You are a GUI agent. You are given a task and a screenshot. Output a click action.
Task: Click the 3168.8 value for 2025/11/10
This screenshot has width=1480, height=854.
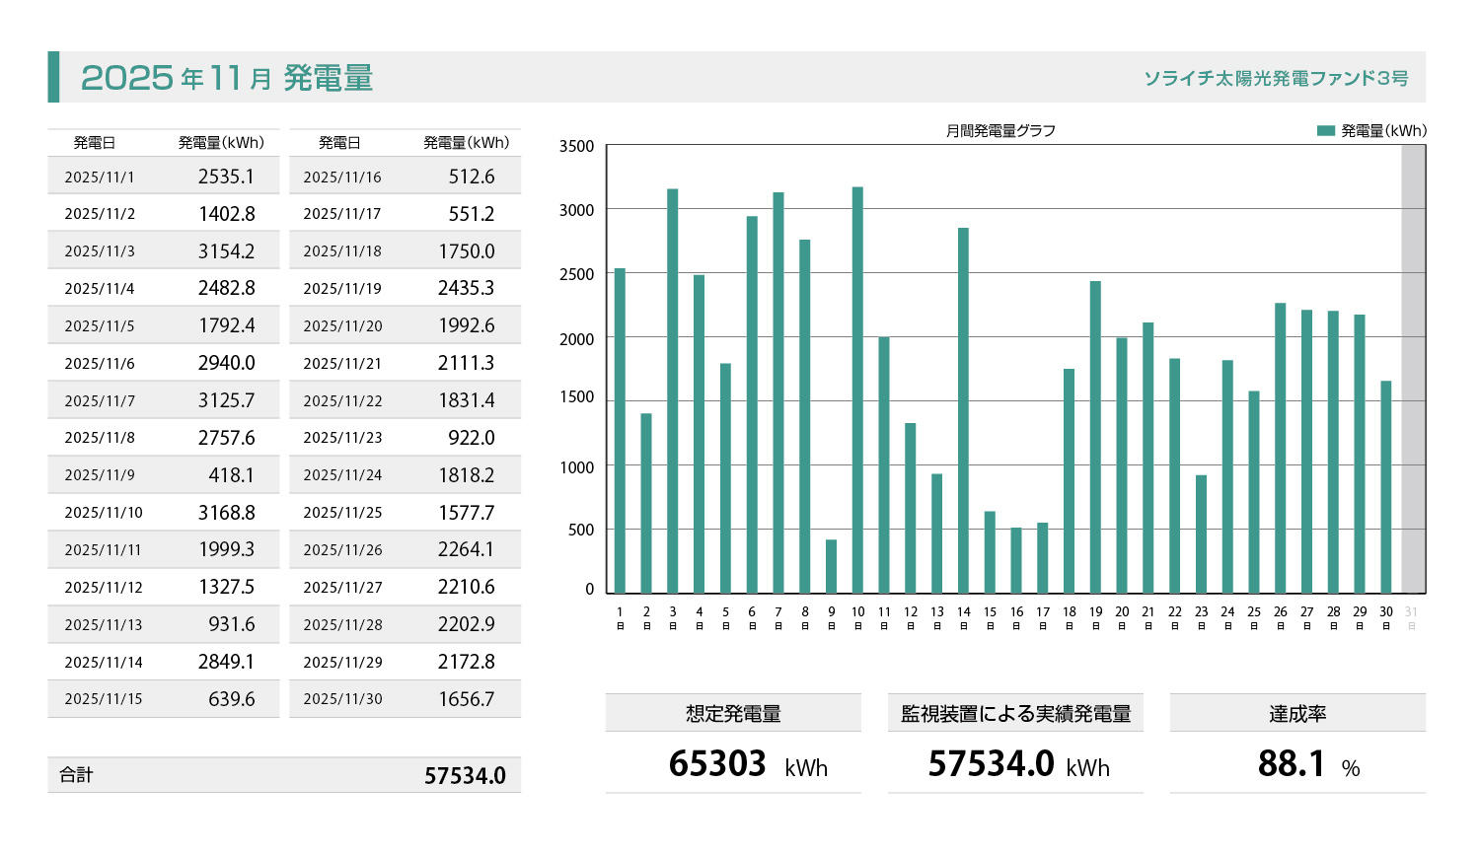coord(226,513)
